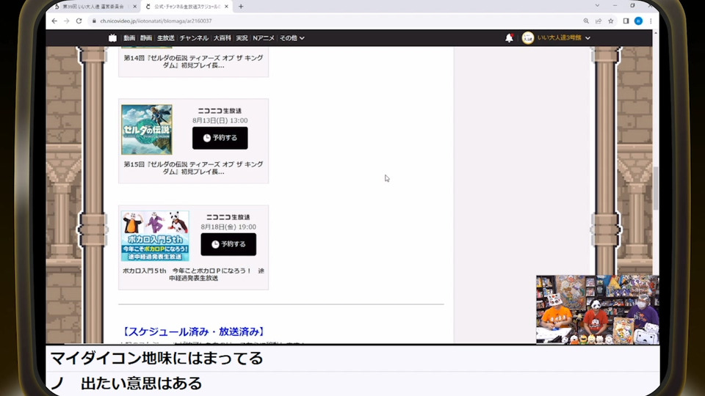Switch to the first browser tab
The height and width of the screenshot is (396, 705).
tap(93, 7)
